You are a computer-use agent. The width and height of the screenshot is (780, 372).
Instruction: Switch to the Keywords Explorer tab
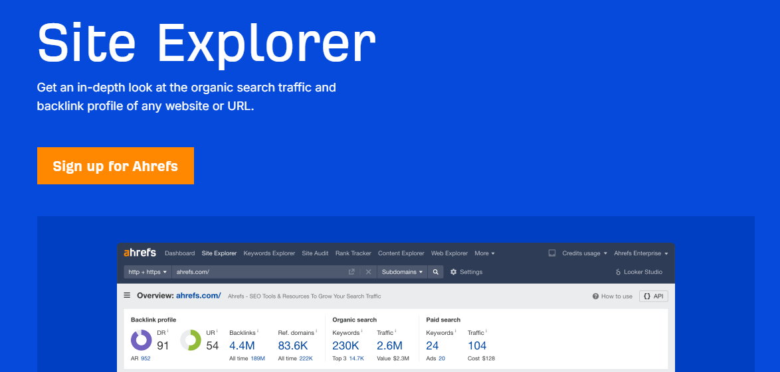click(269, 253)
